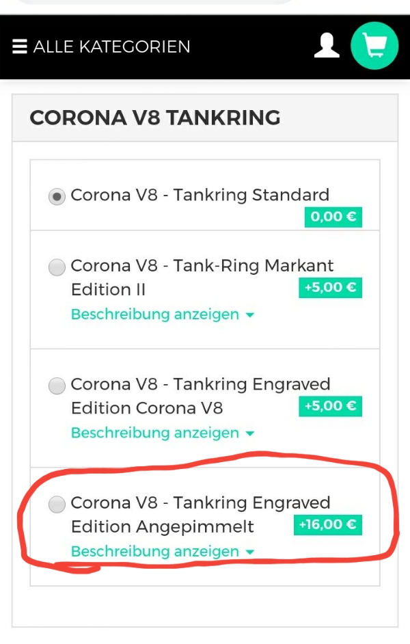Click the Corona V8 - Tankring Standard label
Screen dimensions: 410x644
click(200, 195)
